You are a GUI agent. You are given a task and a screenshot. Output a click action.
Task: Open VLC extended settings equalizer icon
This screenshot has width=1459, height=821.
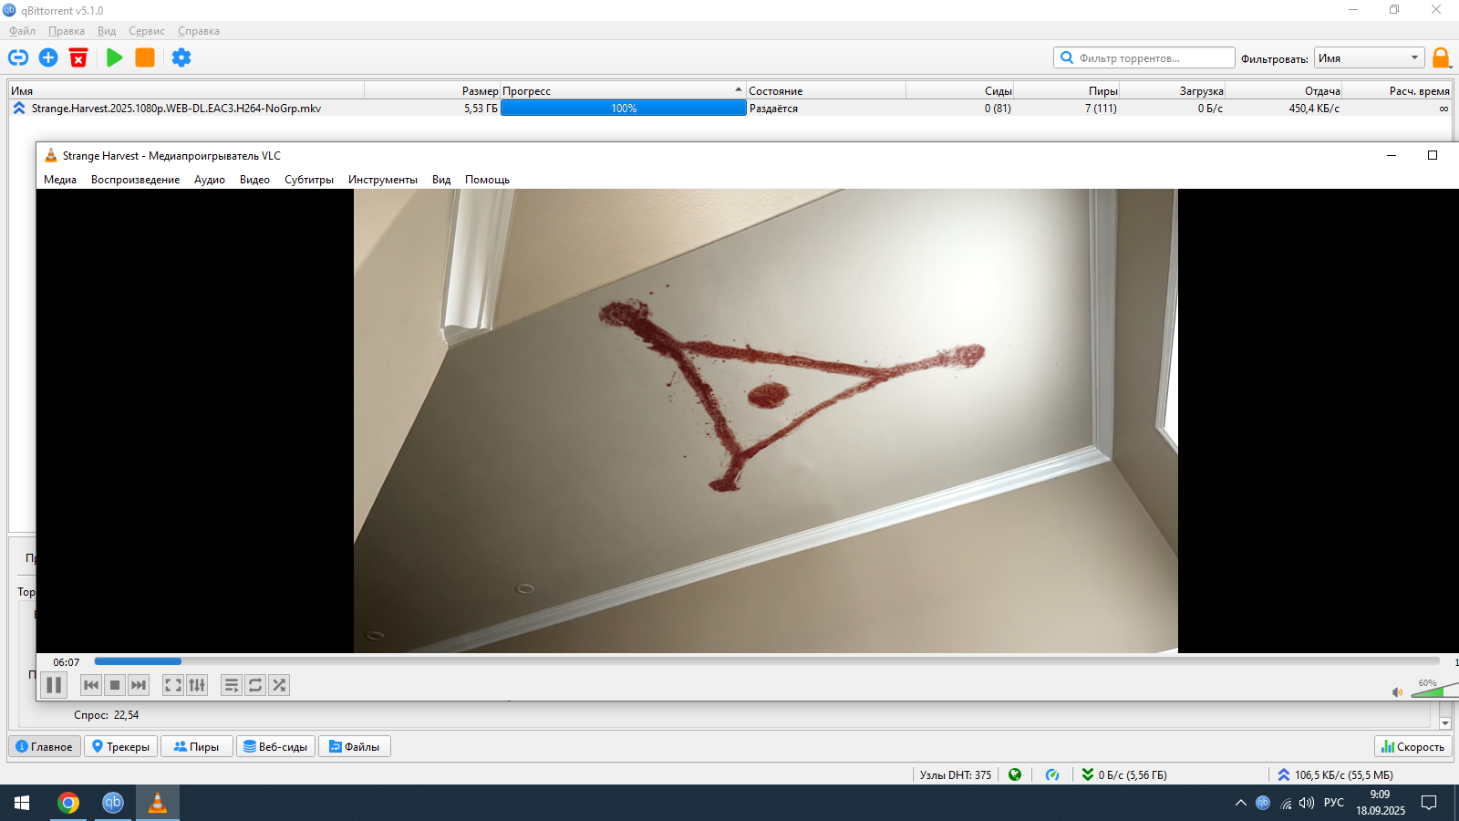pyautogui.click(x=197, y=685)
